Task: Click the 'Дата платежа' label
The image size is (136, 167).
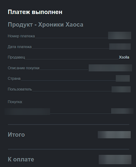Action: tap(19, 47)
